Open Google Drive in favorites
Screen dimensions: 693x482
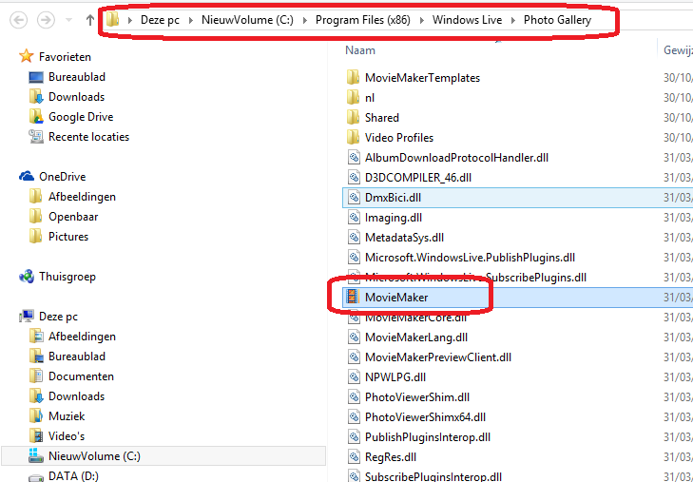(x=81, y=117)
